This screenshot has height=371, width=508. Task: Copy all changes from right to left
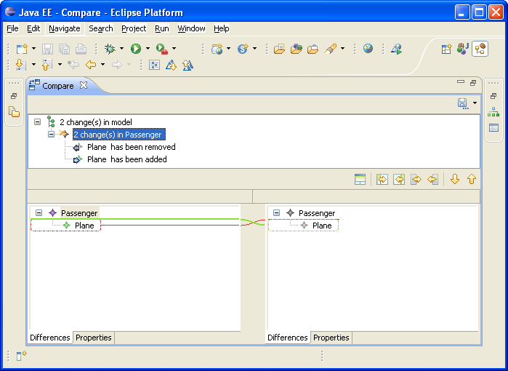(x=399, y=180)
